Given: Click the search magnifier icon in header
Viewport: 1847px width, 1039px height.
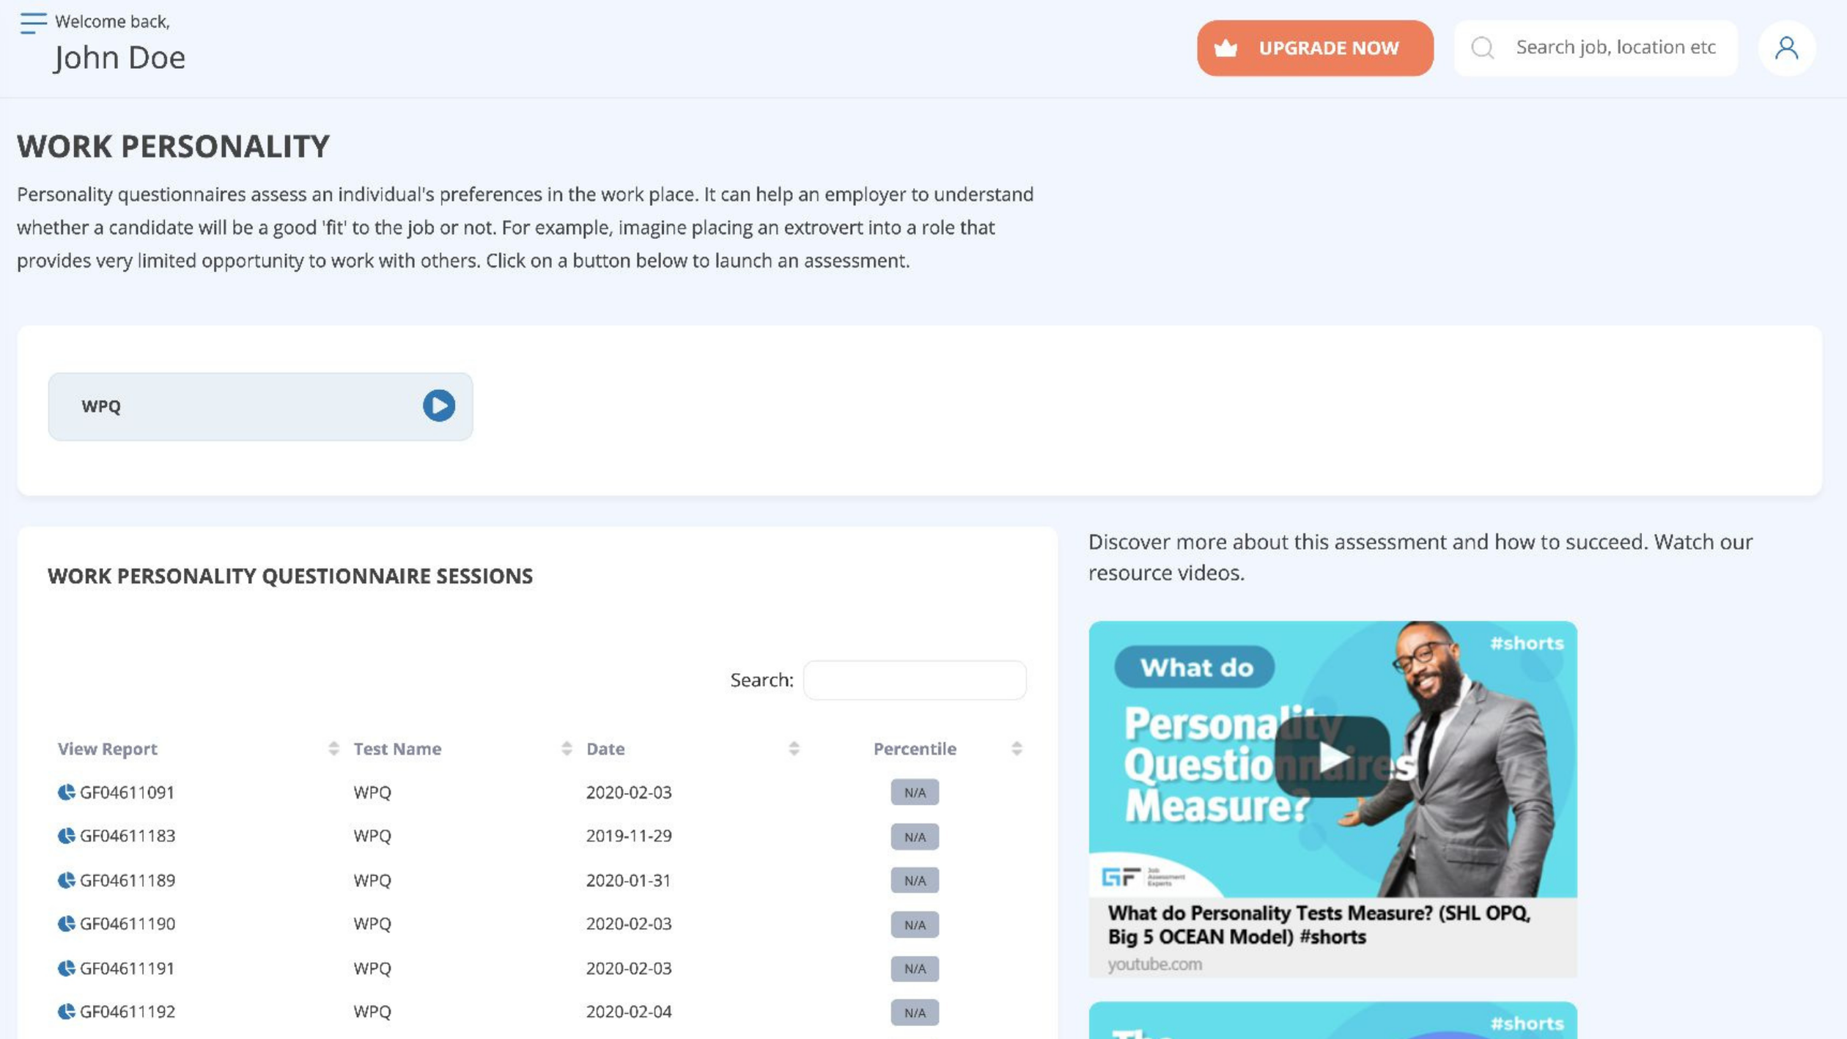Looking at the screenshot, I should 1482,48.
